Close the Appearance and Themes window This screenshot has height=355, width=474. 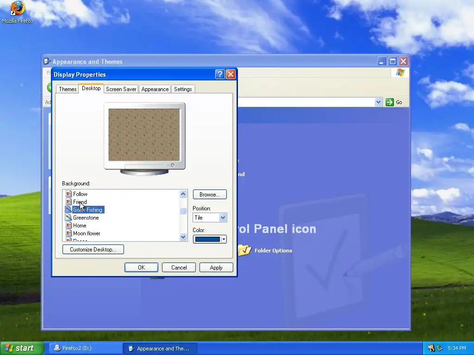click(x=404, y=61)
